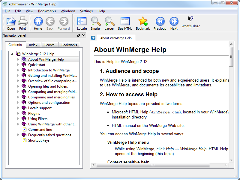Go to the Home page

[x=38, y=23]
